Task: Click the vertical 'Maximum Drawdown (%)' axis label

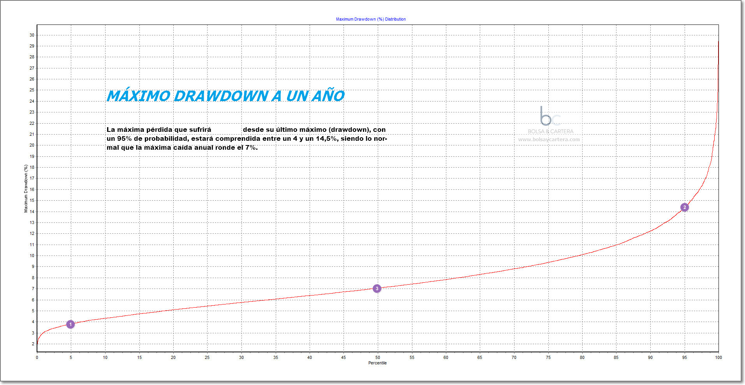Action: pyautogui.click(x=26, y=189)
